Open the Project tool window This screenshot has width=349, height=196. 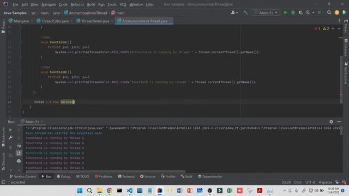(x=3, y=26)
